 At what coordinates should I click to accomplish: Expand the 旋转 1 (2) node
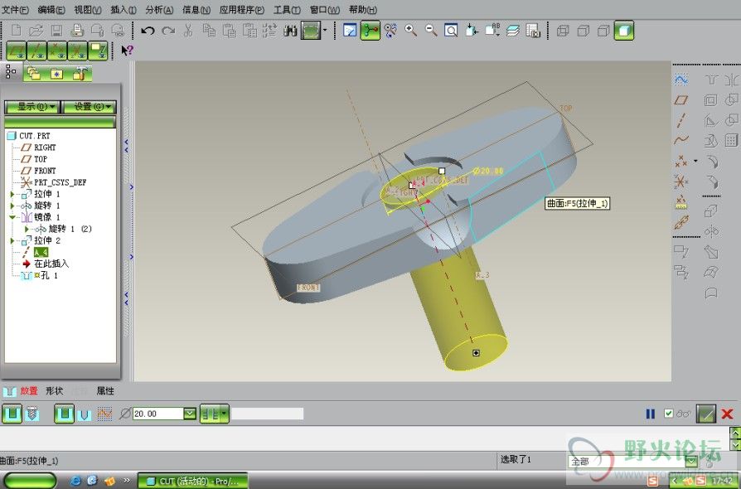pos(27,229)
